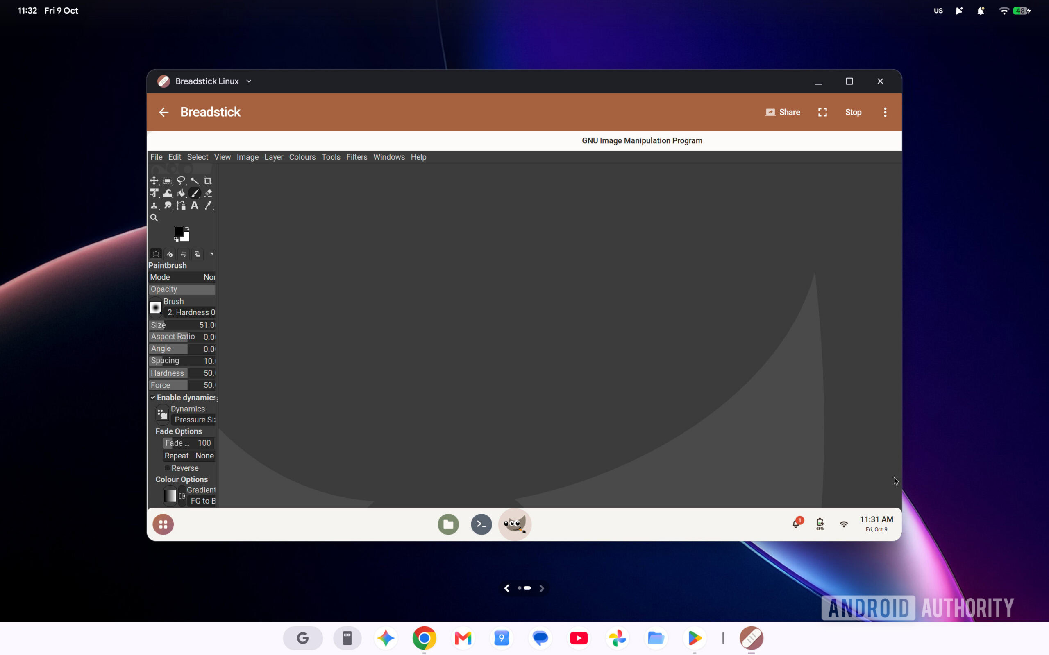The width and height of the screenshot is (1049, 655).
Task: Select the Bucket Fill tool
Action: (181, 193)
